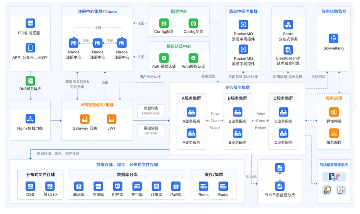
Task: Click the 服务编排 icon
Action: [x=334, y=133]
